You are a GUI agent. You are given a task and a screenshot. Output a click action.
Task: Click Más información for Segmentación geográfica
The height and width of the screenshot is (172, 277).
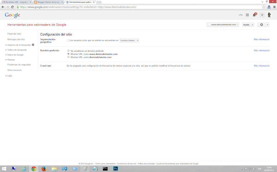pos(262,39)
